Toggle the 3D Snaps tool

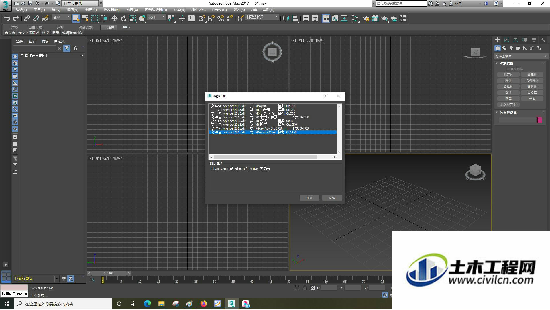(202, 19)
